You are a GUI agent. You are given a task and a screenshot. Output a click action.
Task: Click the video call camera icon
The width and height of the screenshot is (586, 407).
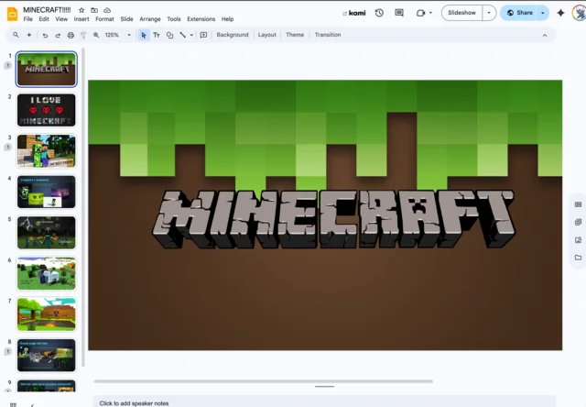[x=421, y=13]
